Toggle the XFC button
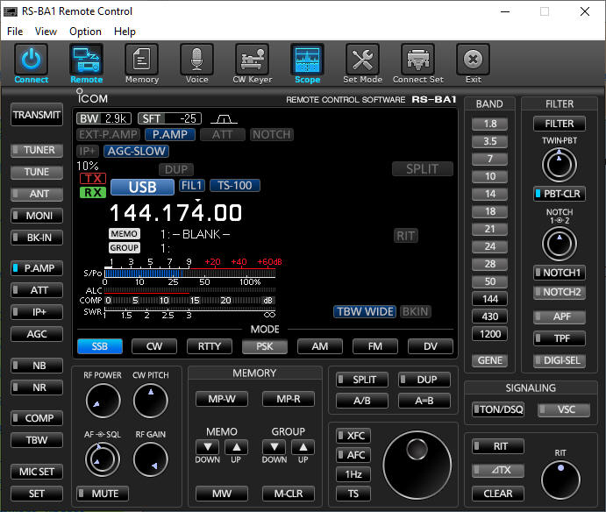 [x=353, y=436]
